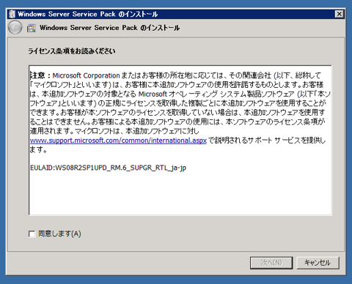Check the 同意します(A) checkbox
This screenshot has width=352, height=284.
(x=32, y=234)
